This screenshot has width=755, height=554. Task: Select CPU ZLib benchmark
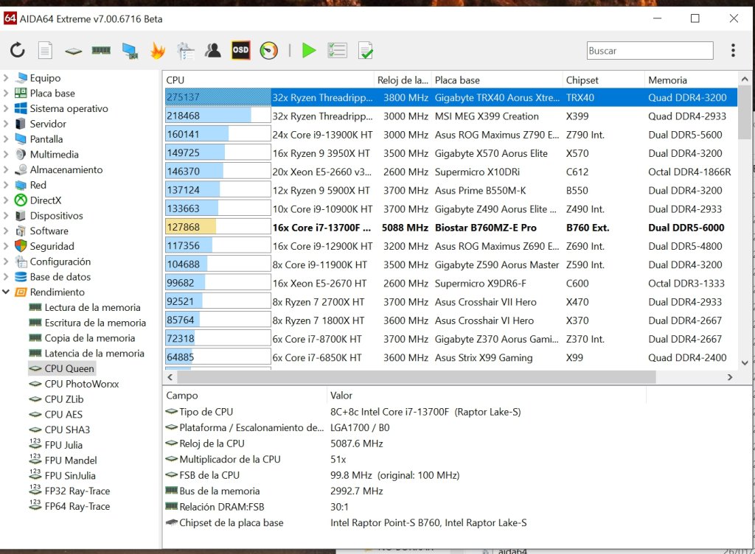coord(64,399)
